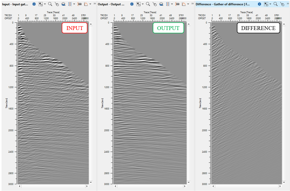Viewport: 290px width, 191px height.
Task: Click wiggle display icon in Input panel
Action: point(70,4)
